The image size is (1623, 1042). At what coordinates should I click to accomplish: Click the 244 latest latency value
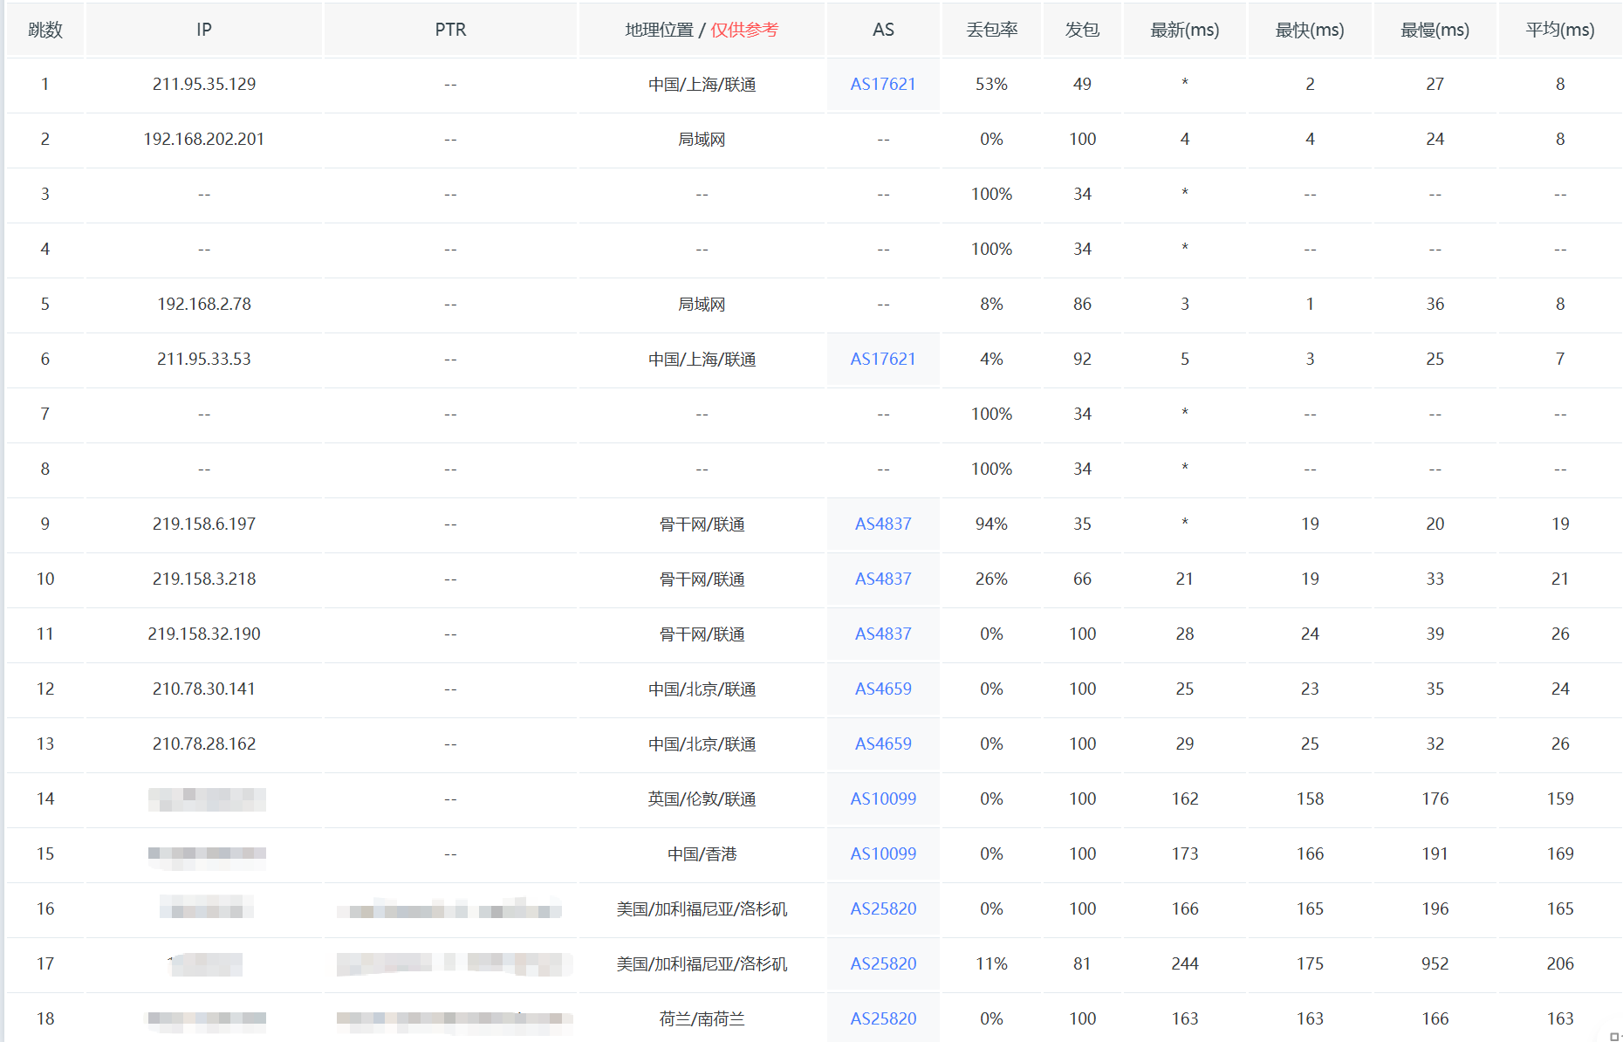1185,963
